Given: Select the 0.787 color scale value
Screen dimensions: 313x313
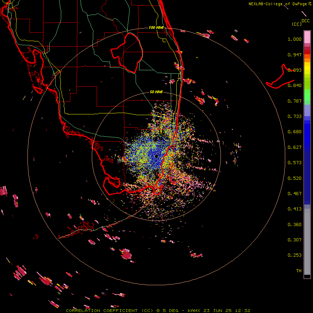Looking at the screenshot, I should pyautogui.click(x=295, y=101).
